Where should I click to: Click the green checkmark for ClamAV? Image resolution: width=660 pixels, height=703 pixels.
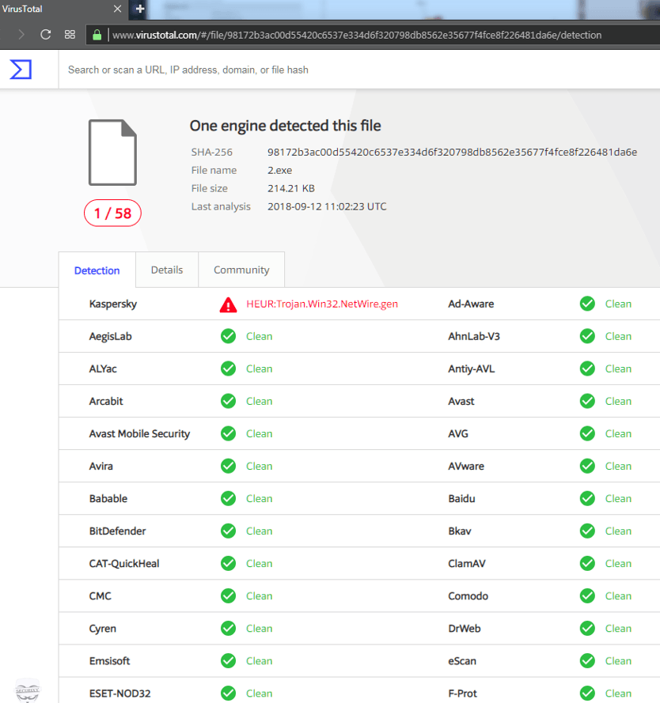click(587, 564)
